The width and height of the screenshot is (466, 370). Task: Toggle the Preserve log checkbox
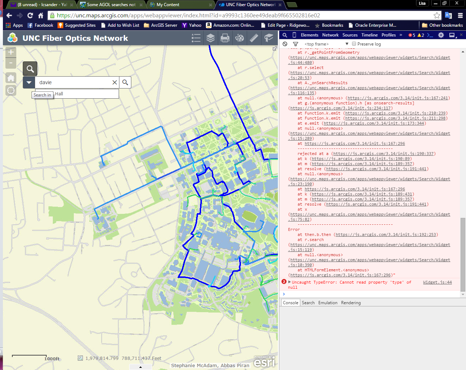click(354, 44)
